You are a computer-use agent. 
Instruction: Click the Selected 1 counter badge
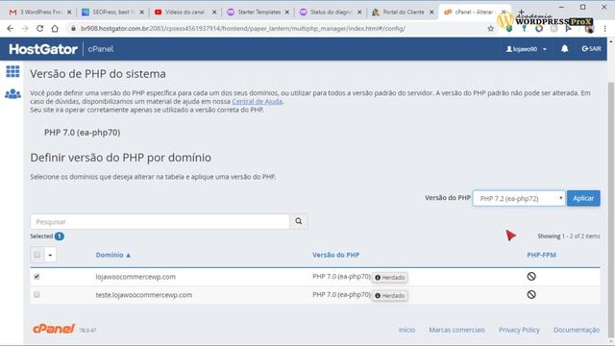pos(60,236)
